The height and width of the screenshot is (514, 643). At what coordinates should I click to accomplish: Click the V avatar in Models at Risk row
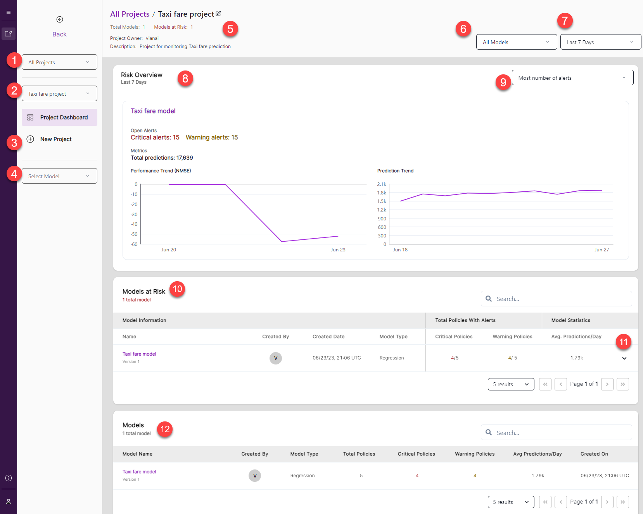pyautogui.click(x=276, y=358)
